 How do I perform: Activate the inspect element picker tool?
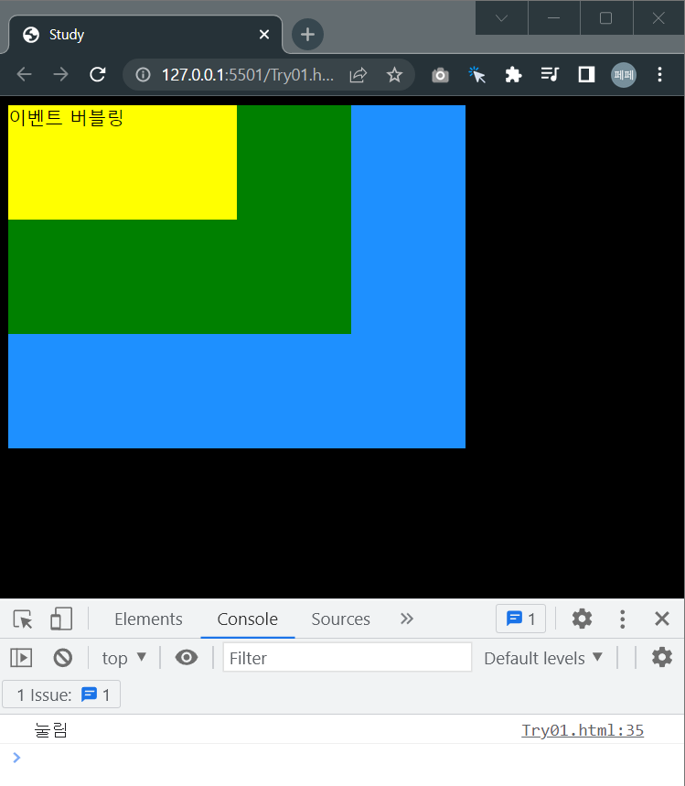(23, 619)
